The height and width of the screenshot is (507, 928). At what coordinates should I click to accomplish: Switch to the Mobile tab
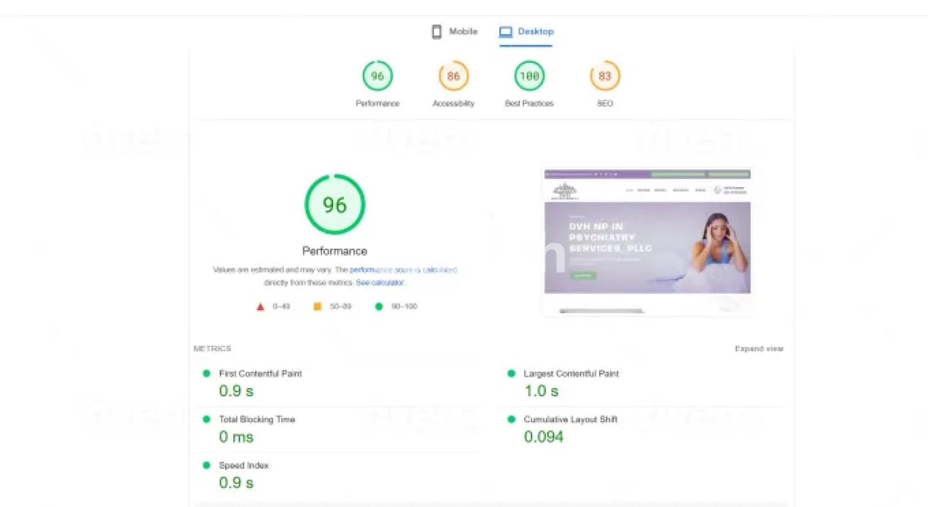coord(455,31)
